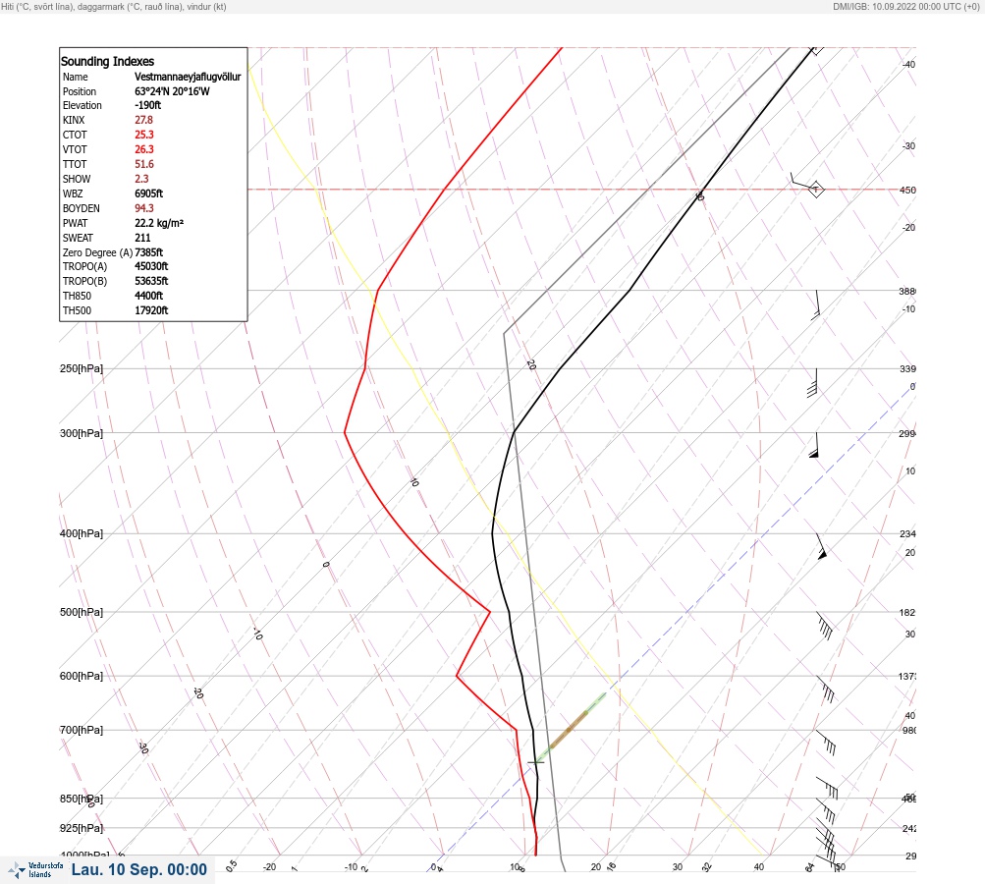The height and width of the screenshot is (884, 985).
Task: Click the Veðurstofa Íslands logo
Action: tap(35, 870)
